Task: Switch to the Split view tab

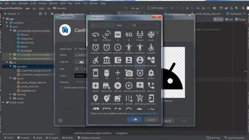Action: 229,19
